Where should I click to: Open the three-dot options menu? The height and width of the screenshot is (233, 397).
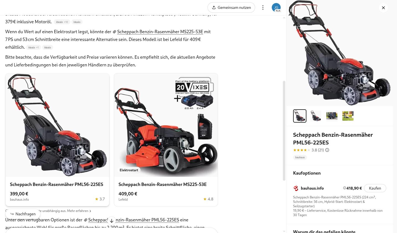(x=263, y=7)
